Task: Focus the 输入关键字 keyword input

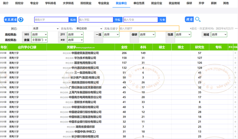Action: (149, 29)
